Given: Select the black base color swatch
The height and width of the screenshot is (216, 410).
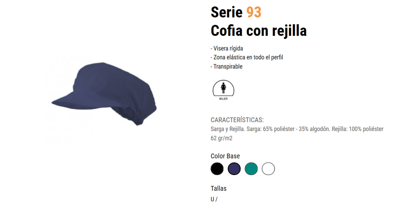Looking at the screenshot, I should point(217,169).
